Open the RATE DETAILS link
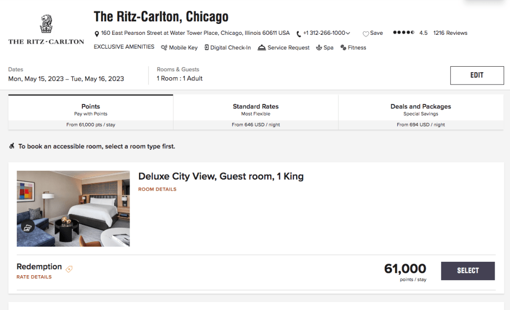 click(x=34, y=277)
